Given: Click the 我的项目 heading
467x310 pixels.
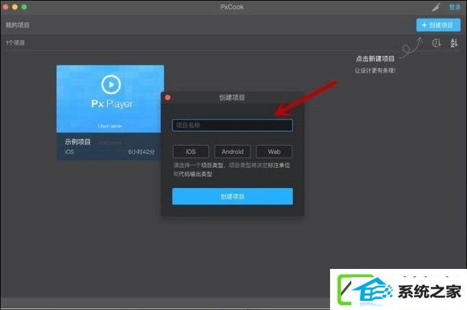Looking at the screenshot, I should (x=18, y=25).
